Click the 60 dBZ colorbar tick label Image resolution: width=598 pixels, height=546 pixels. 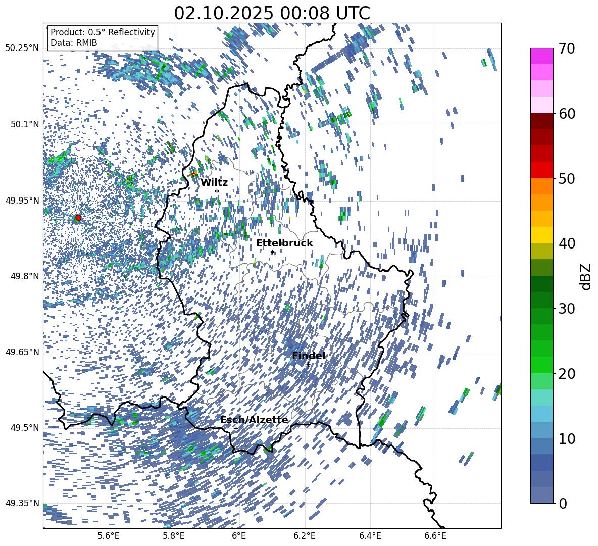point(567,114)
